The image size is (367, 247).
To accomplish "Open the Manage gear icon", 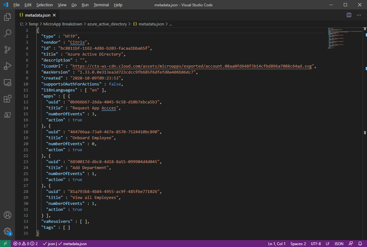I will [7, 231].
